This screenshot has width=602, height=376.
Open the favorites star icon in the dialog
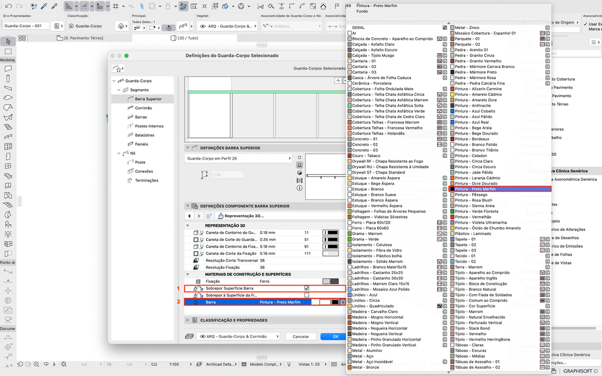pyautogui.click(x=118, y=69)
